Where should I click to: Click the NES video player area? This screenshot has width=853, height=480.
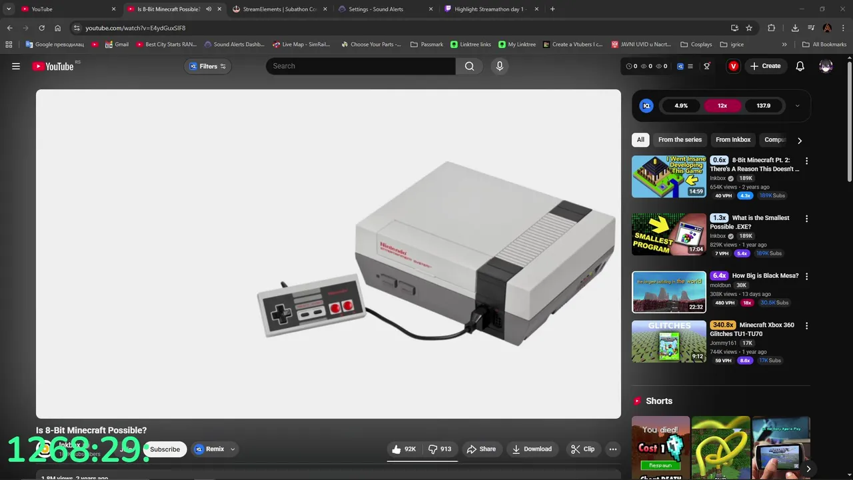tap(329, 254)
